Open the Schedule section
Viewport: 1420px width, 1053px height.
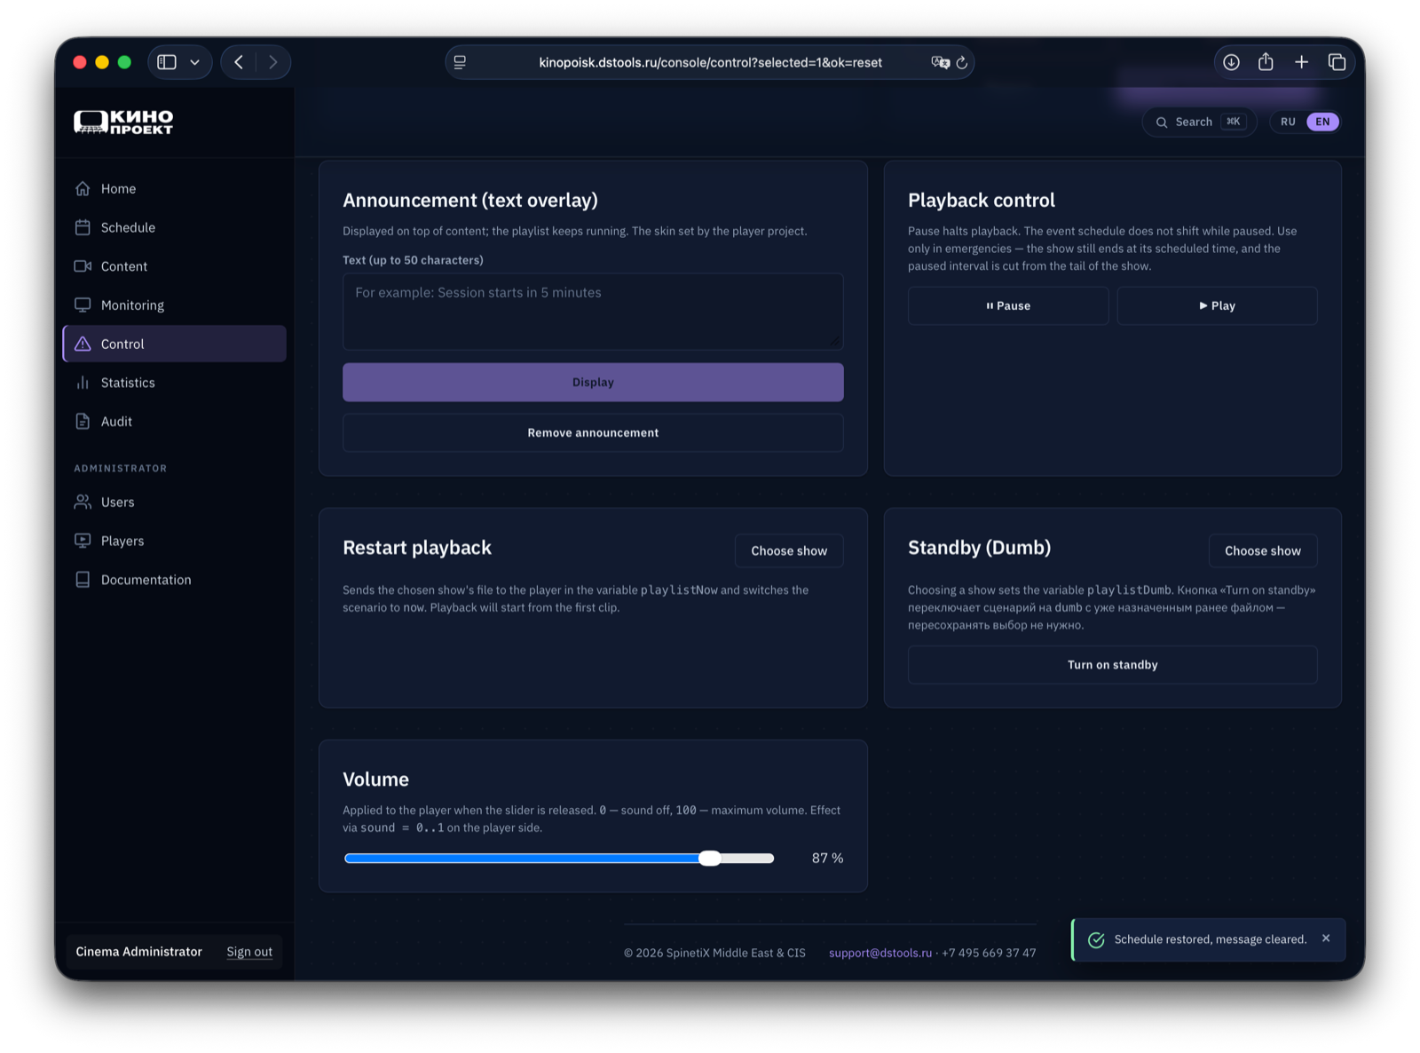point(175,227)
